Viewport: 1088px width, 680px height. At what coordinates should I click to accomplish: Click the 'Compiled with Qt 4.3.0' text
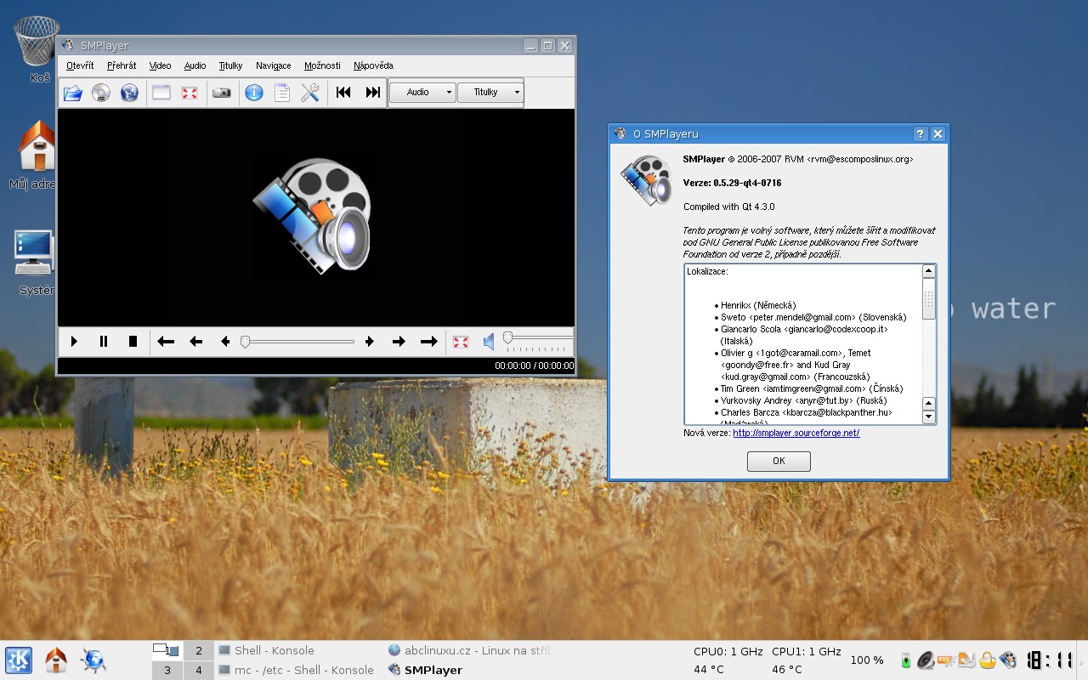pyautogui.click(x=728, y=207)
